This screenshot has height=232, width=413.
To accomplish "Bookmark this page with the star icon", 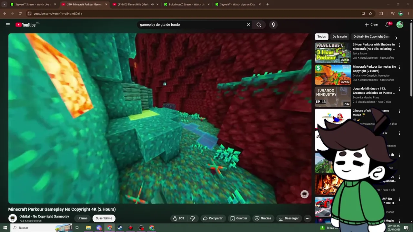I will (370, 14).
